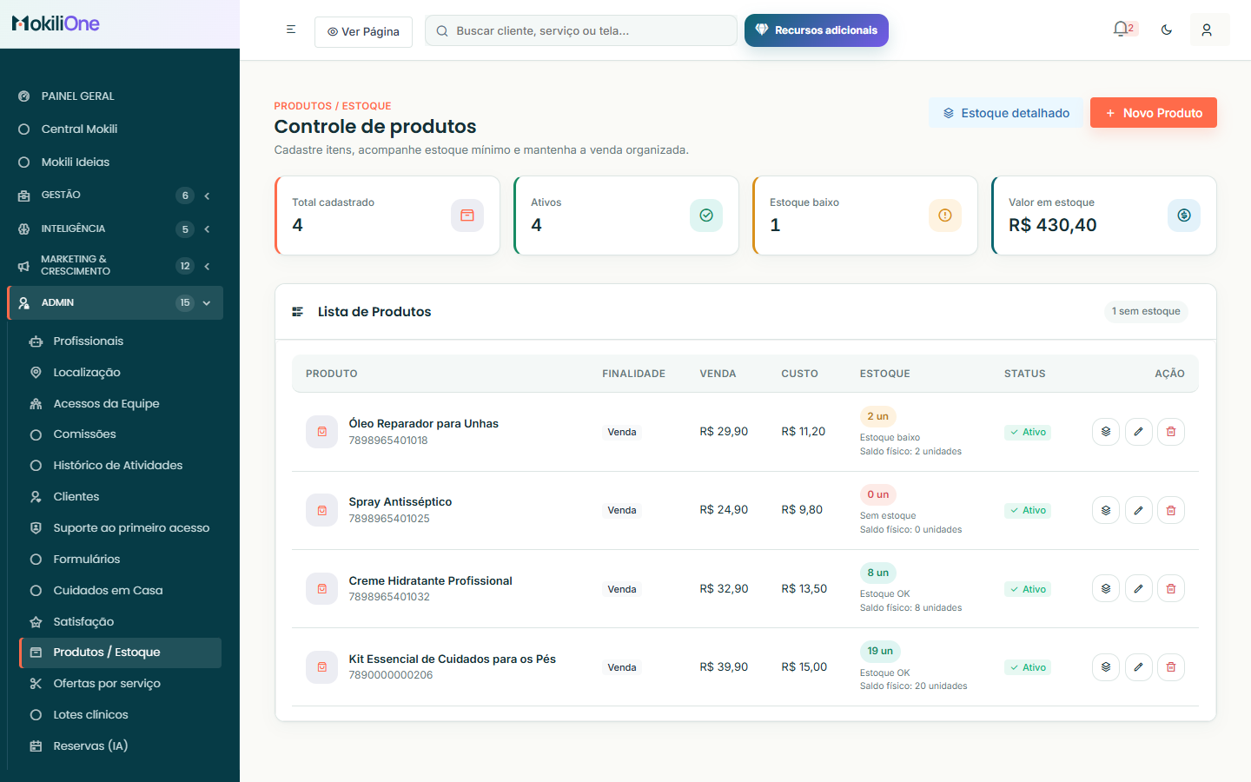Navigate to Clientes page
Screen dimensions: 1251x782
[120, 497]
